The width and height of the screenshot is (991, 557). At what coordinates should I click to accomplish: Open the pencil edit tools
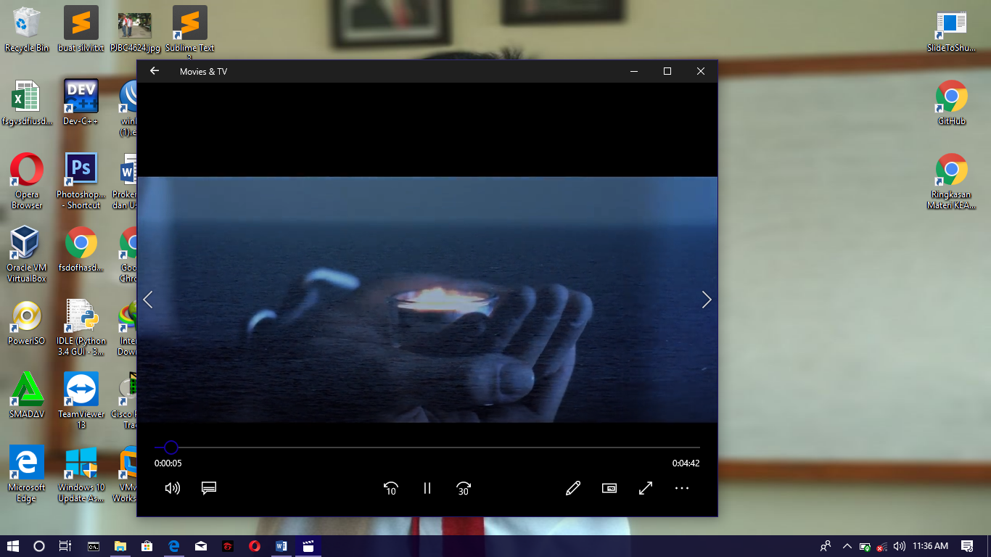(573, 488)
